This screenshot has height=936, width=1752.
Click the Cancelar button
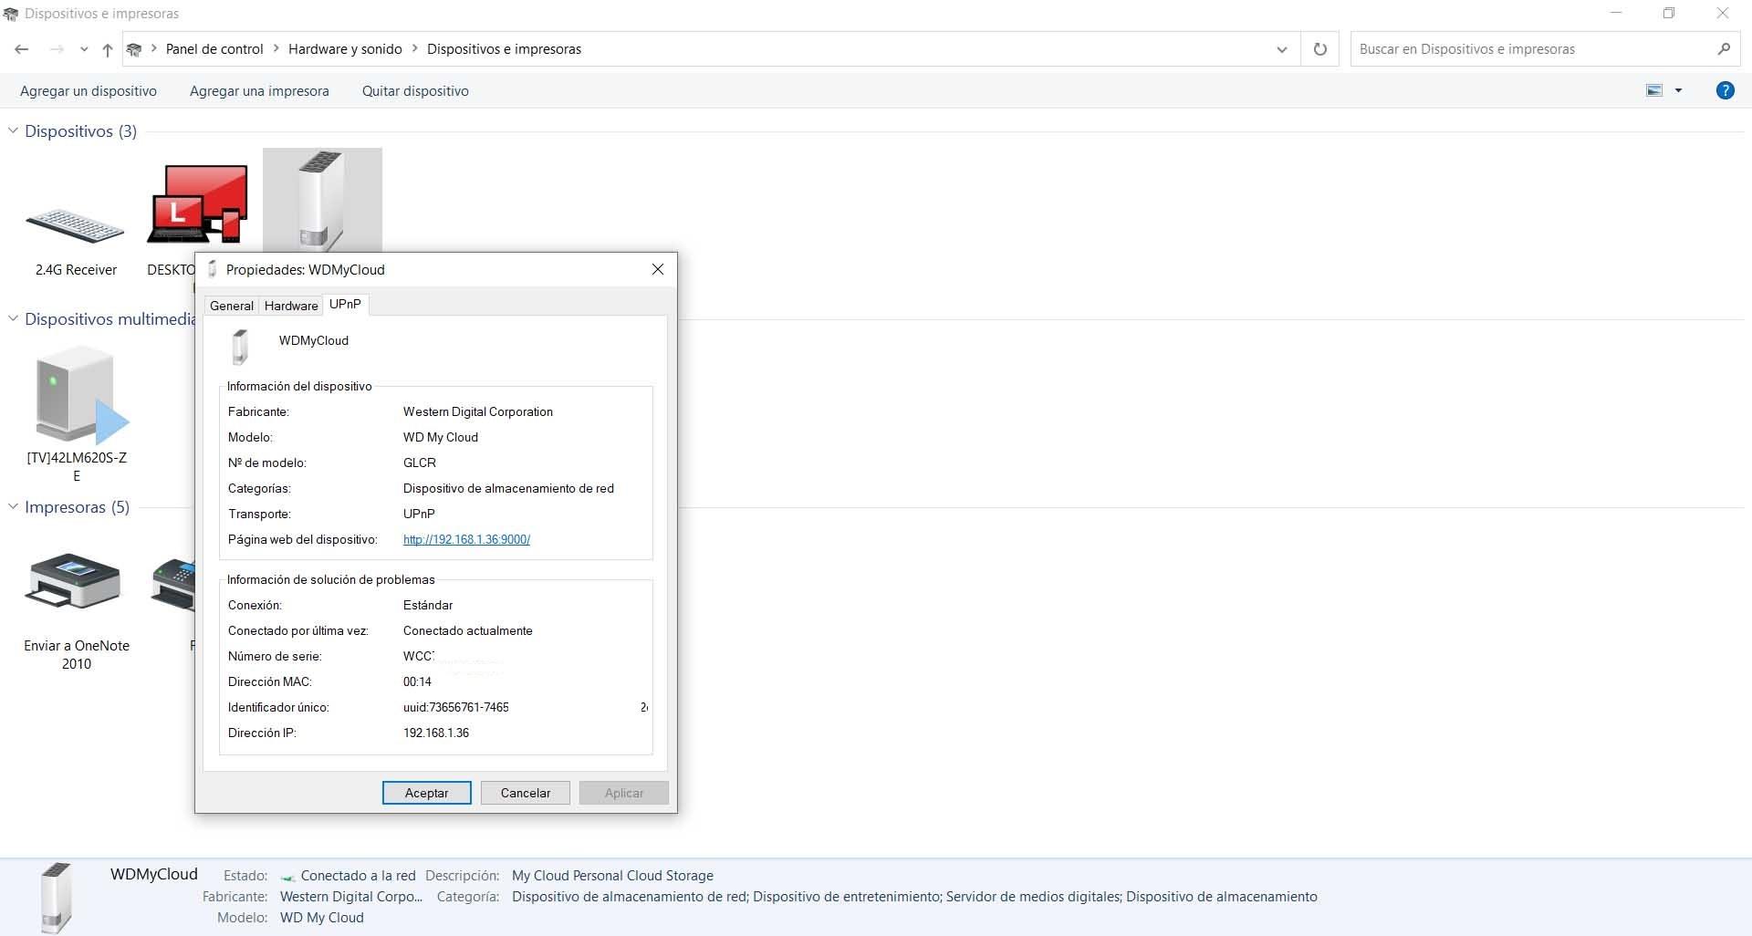coord(526,793)
